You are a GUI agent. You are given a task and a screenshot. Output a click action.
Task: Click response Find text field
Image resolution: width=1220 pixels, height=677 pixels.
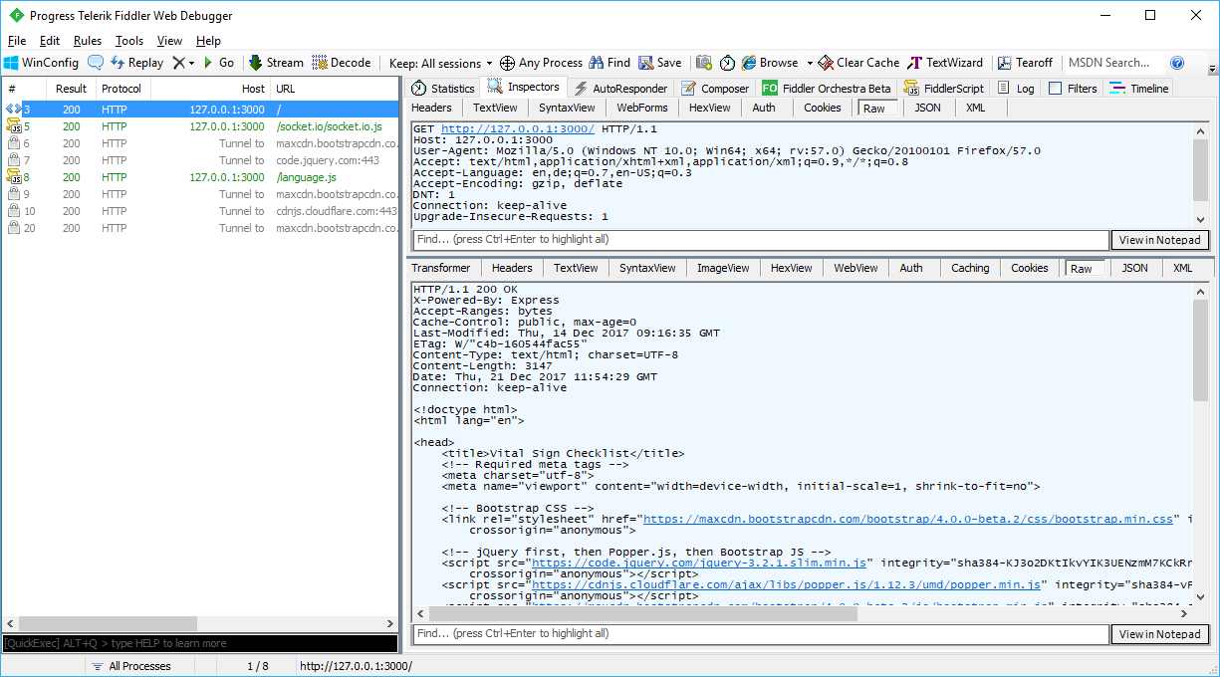click(761, 634)
